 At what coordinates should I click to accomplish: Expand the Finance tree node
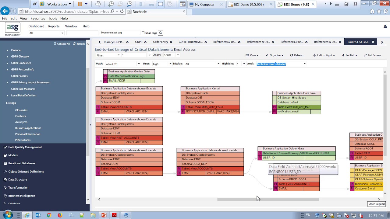(x=8, y=50)
